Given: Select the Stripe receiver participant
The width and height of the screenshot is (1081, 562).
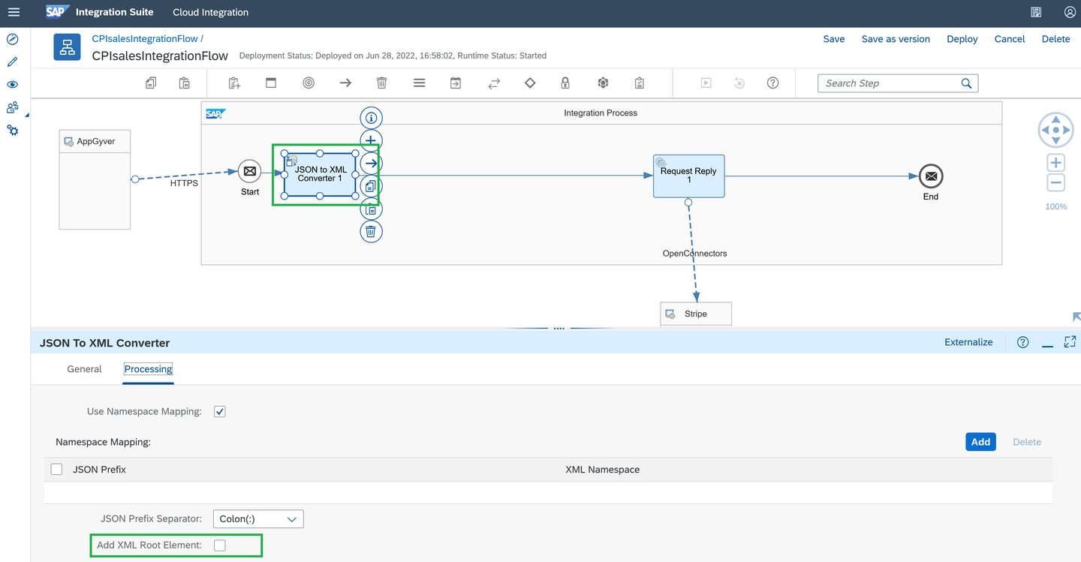Looking at the screenshot, I should [696, 314].
